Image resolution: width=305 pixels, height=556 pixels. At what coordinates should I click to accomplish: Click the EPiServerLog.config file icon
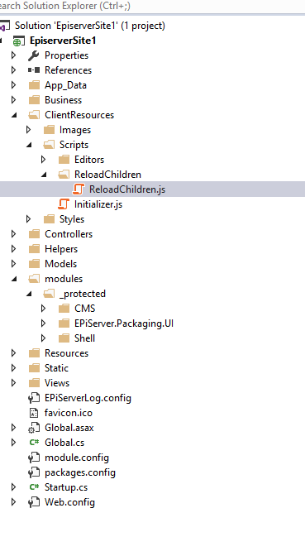pyautogui.click(x=34, y=398)
